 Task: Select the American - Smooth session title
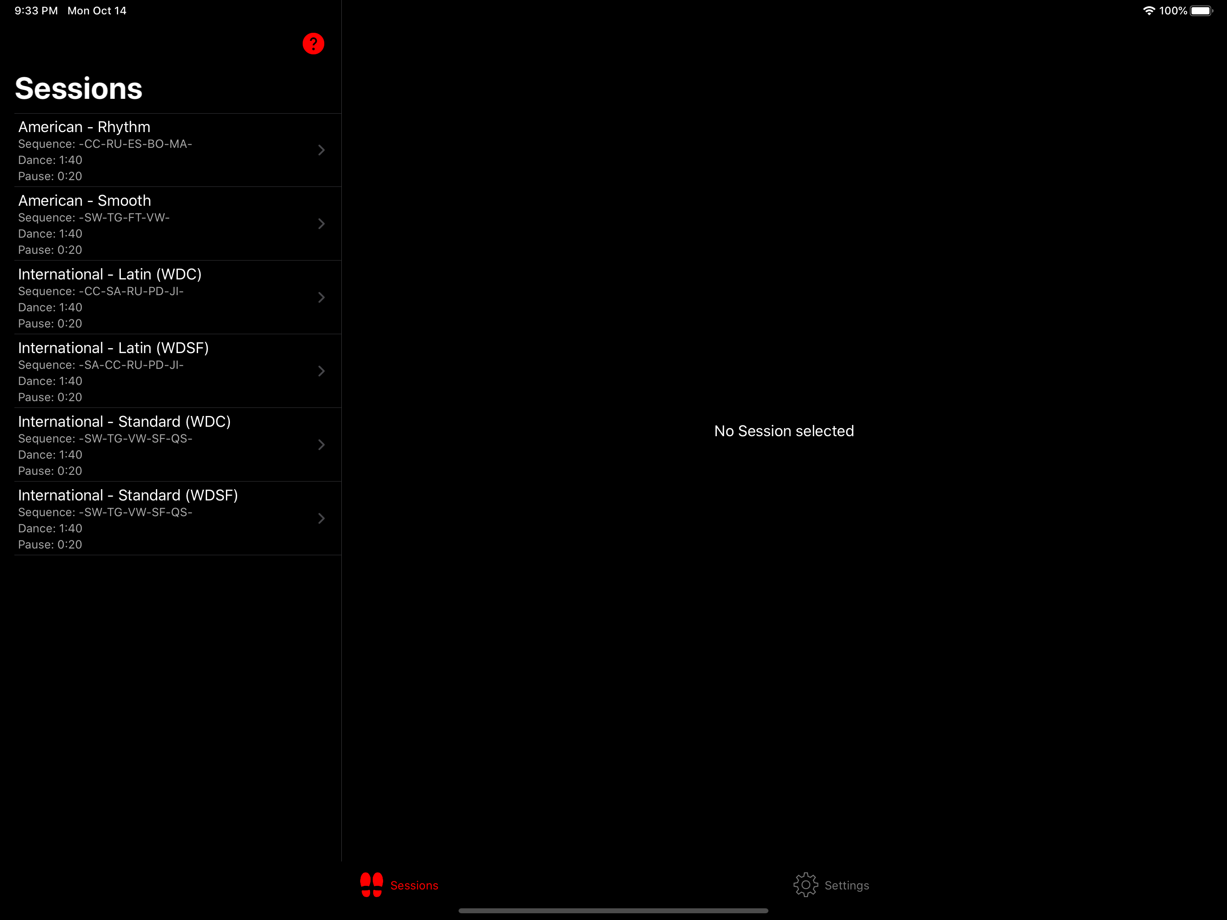(84, 201)
